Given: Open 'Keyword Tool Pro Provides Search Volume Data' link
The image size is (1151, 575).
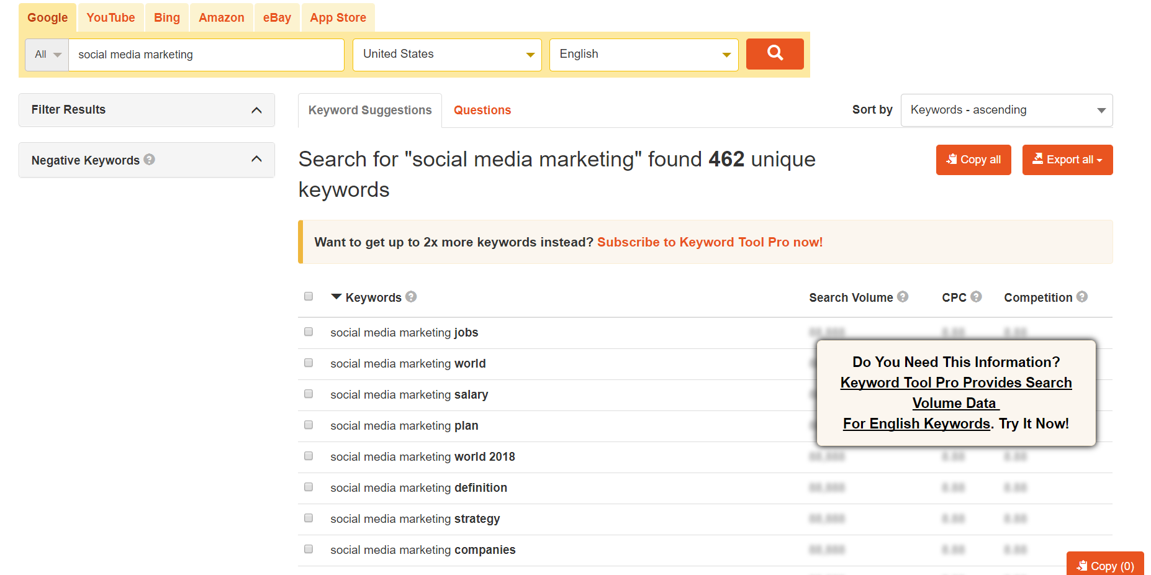Looking at the screenshot, I should coord(956,392).
